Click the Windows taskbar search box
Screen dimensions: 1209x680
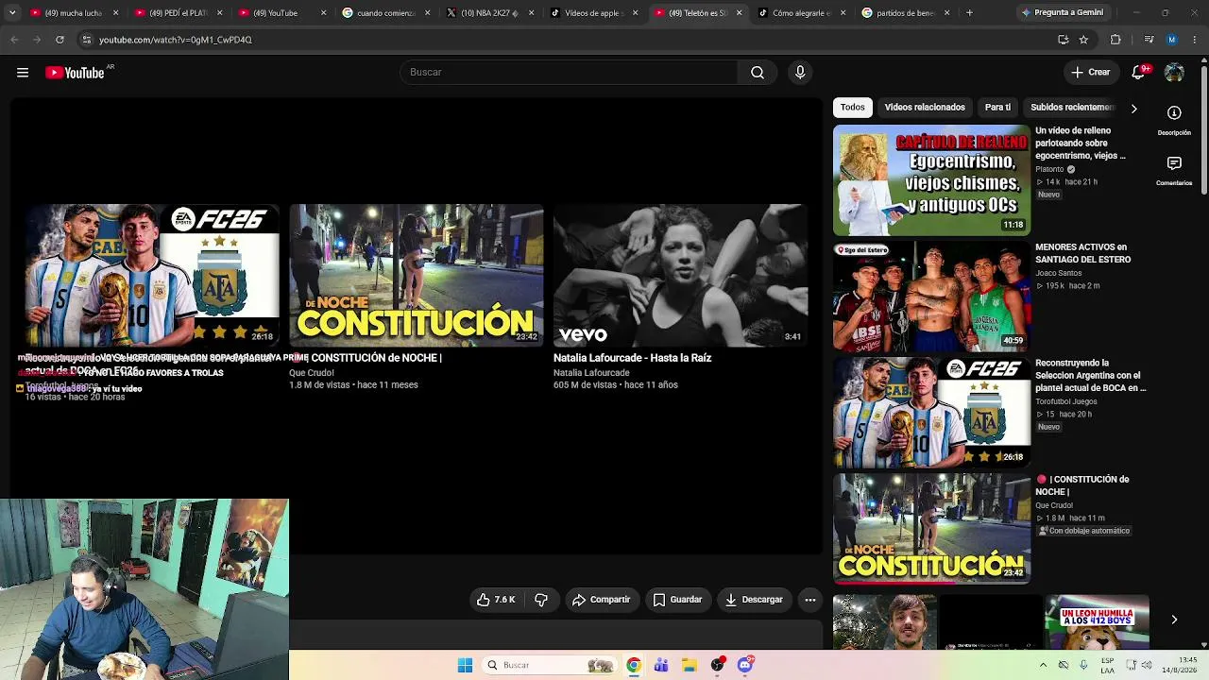click(550, 665)
